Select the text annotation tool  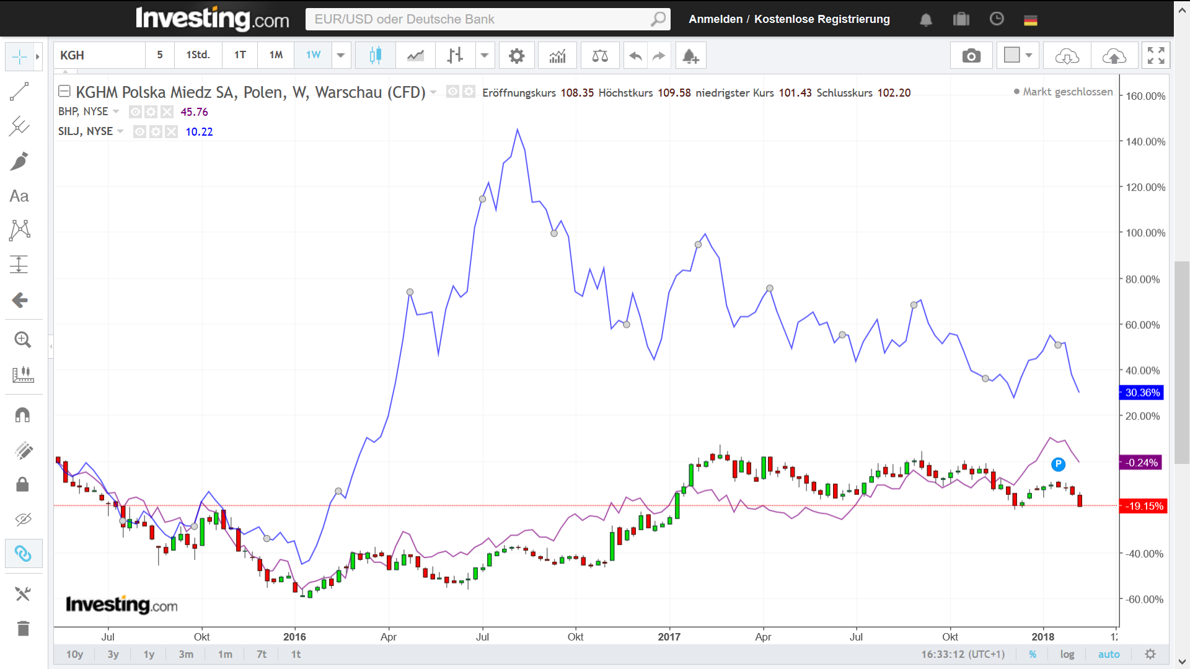[x=20, y=196]
